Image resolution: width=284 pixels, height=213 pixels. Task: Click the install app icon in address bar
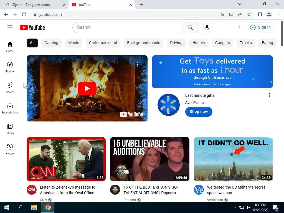pos(231,14)
